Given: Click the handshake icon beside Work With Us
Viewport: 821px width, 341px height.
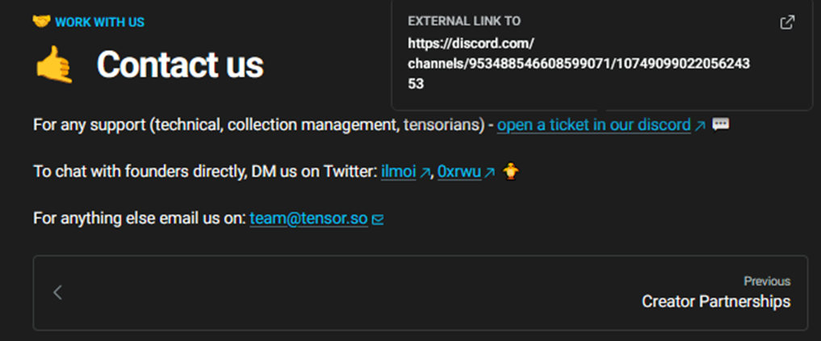Looking at the screenshot, I should tap(41, 22).
